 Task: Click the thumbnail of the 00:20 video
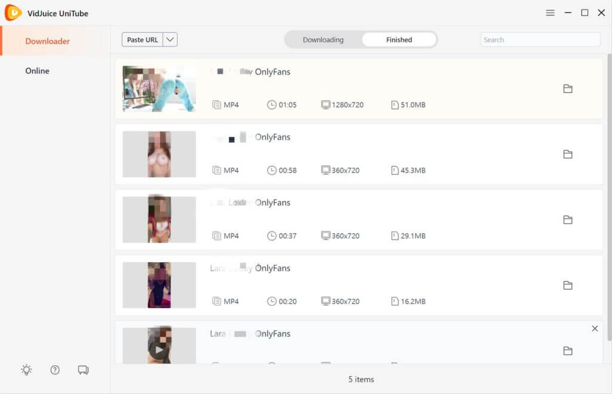point(159,285)
